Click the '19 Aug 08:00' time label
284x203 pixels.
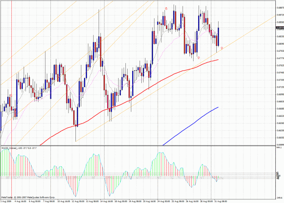tap(135, 201)
